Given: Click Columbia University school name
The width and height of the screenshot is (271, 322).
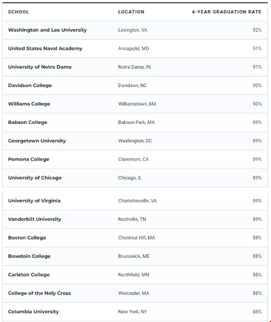Looking at the screenshot, I should tap(34, 312).
